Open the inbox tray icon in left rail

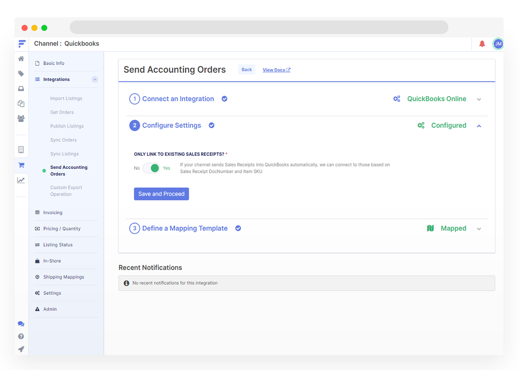[21, 89]
